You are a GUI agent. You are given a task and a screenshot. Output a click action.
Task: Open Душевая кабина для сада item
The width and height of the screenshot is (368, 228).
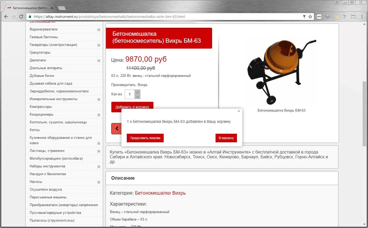tap(51, 84)
